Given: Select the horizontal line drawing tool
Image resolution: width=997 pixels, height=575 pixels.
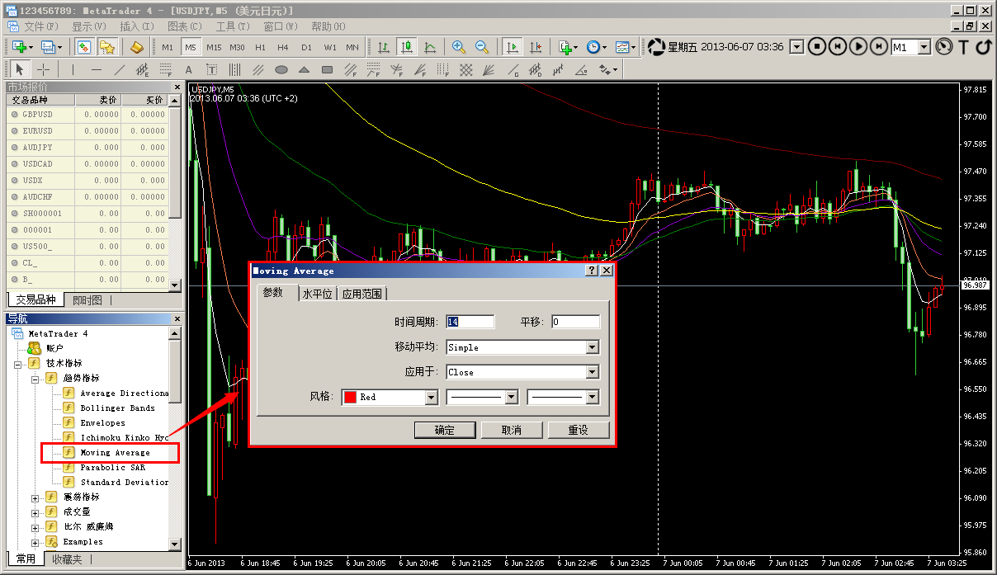Looking at the screenshot, I should pos(97,69).
